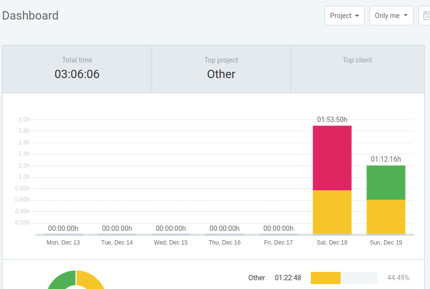
Task: Click the 00:00:00h label above Mon, Dec 13
Action: click(63, 228)
